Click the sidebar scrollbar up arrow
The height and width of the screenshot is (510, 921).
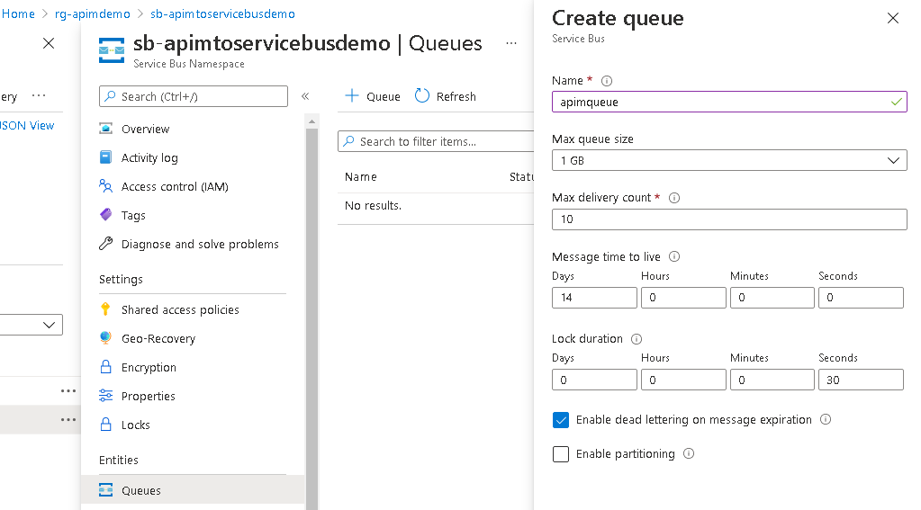click(312, 121)
